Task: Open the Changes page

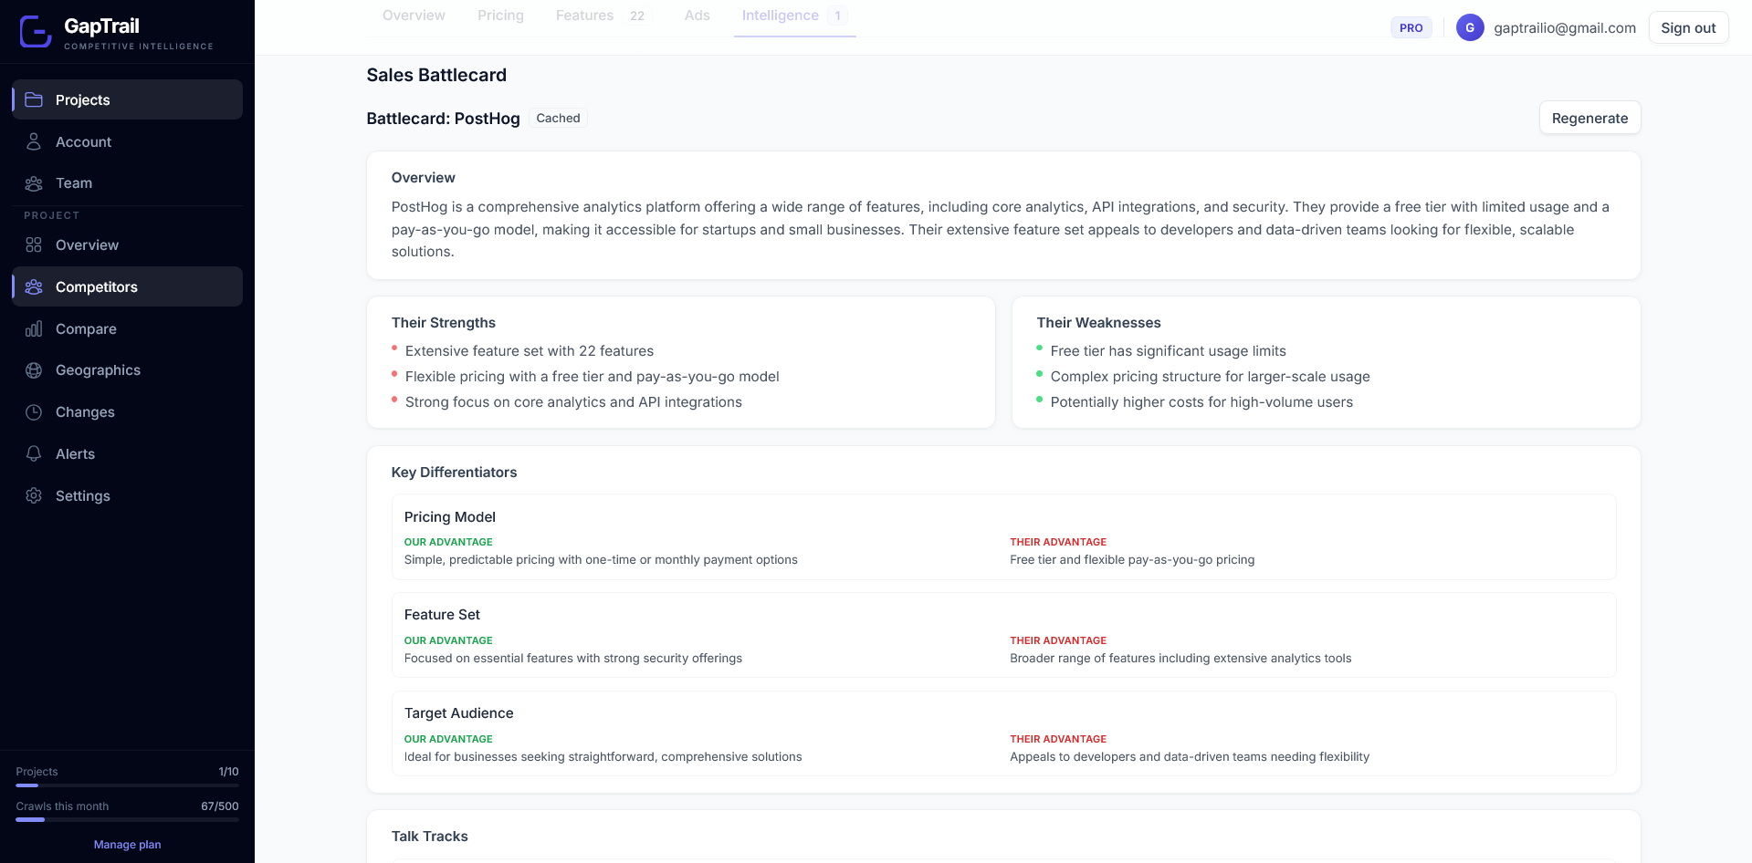Action: point(127,412)
